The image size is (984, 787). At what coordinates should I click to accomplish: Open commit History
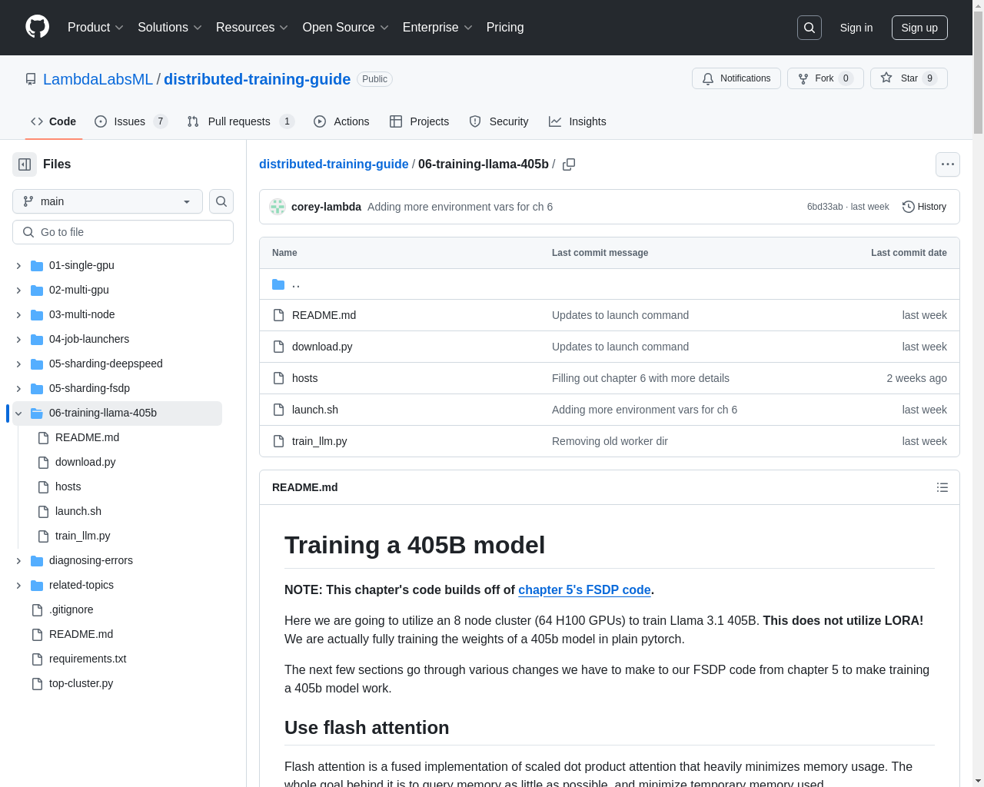924,207
